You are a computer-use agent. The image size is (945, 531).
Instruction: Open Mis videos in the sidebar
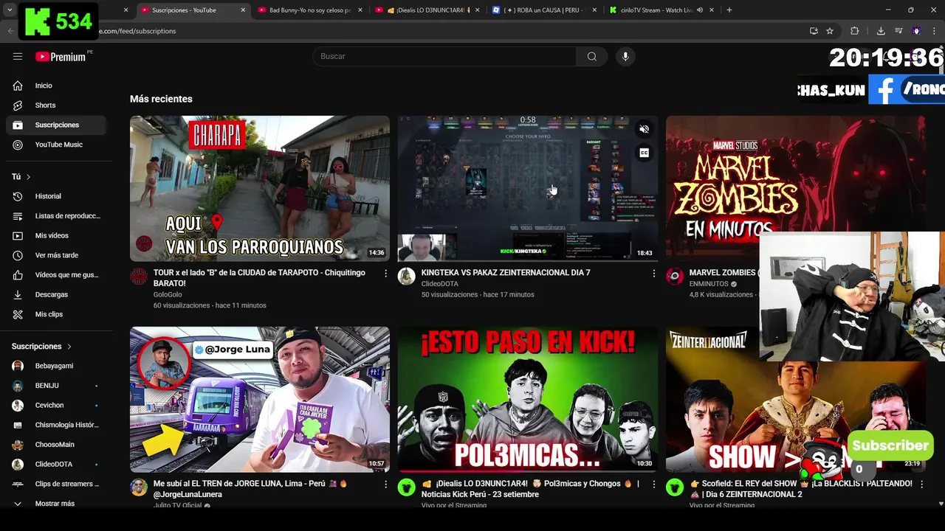pyautogui.click(x=56, y=235)
